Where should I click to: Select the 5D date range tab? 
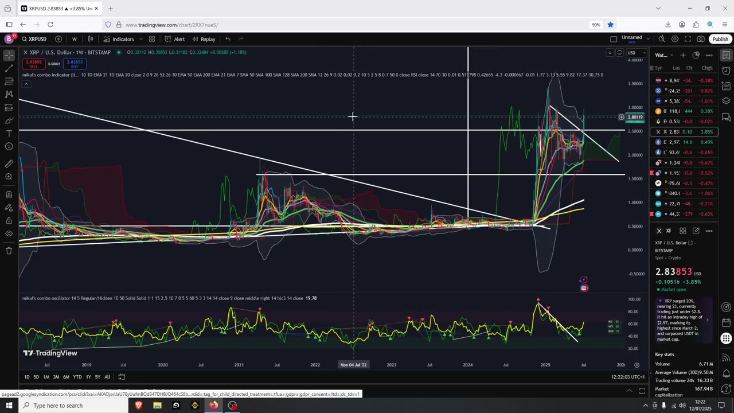coord(36,377)
